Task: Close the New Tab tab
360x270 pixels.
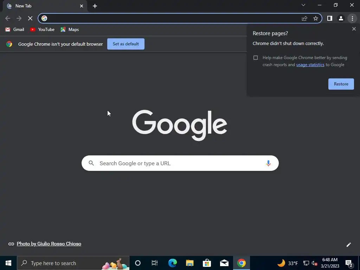Action: point(82,6)
